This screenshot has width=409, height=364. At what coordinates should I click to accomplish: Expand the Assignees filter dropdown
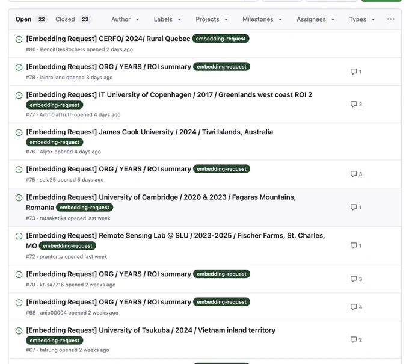pos(316,19)
